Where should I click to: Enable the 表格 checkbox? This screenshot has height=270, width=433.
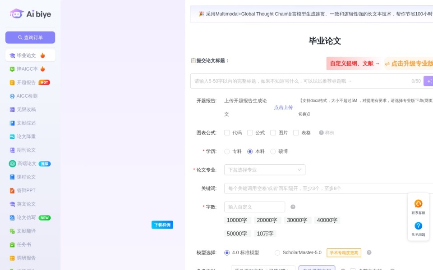coord(296,132)
